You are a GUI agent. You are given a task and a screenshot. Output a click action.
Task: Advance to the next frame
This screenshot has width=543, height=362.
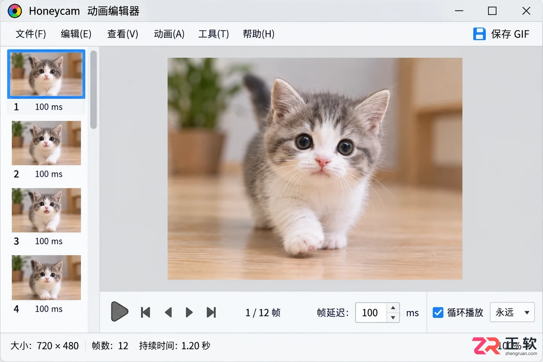pyautogui.click(x=189, y=312)
